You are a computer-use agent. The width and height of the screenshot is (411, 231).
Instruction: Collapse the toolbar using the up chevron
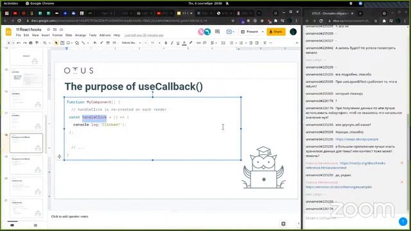pyautogui.click(x=297, y=43)
